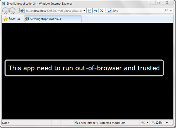
Task: Click the 125% zoom level button
Action: pos(157,123)
